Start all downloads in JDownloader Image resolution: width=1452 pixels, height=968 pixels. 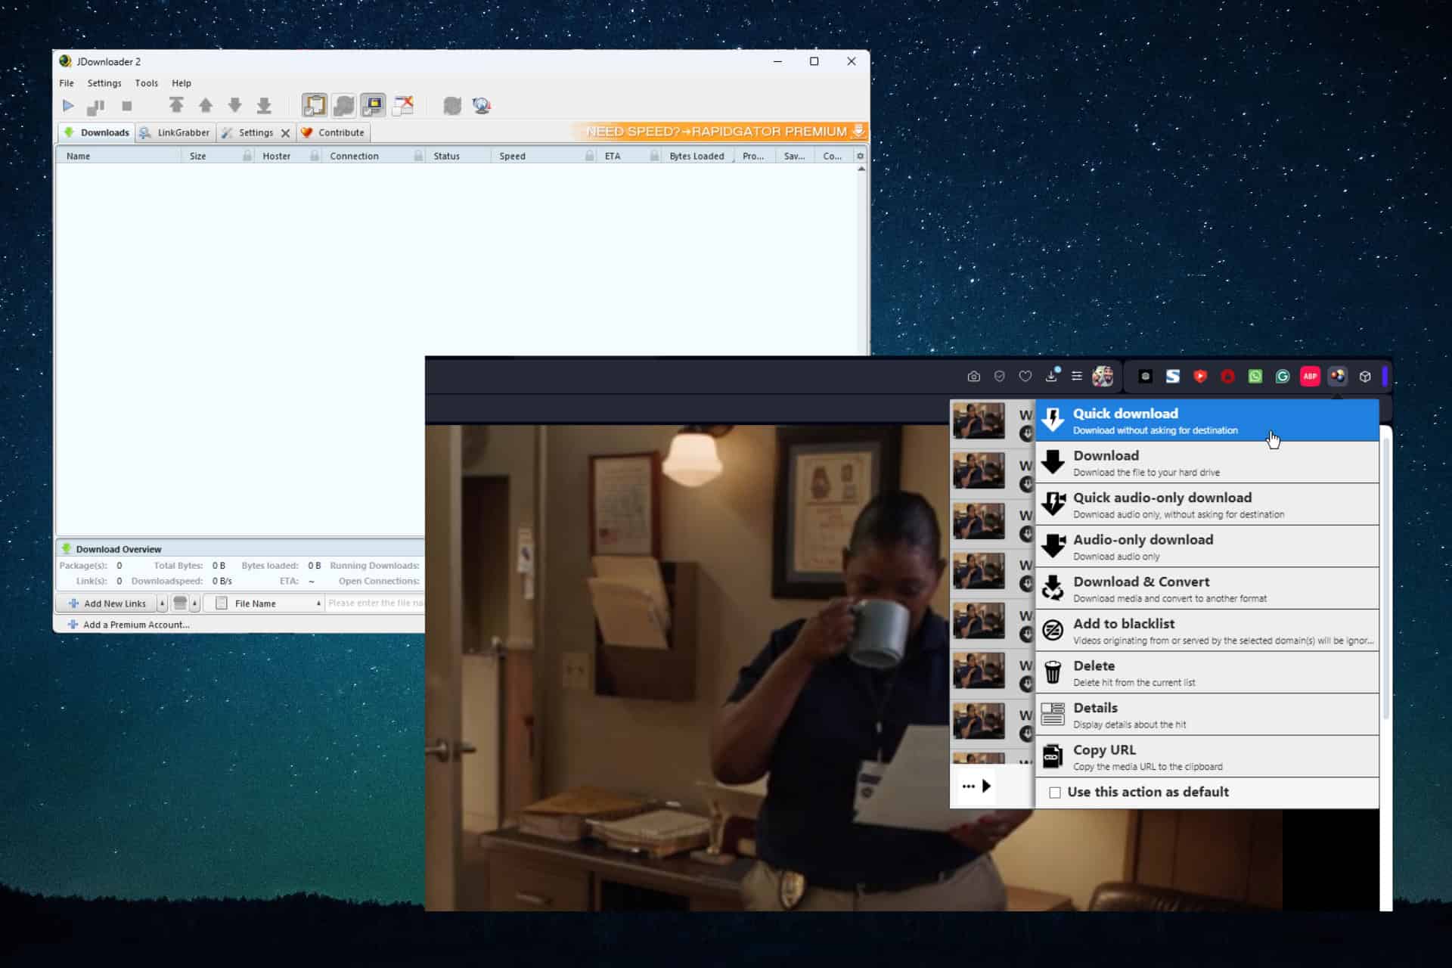[x=68, y=106]
